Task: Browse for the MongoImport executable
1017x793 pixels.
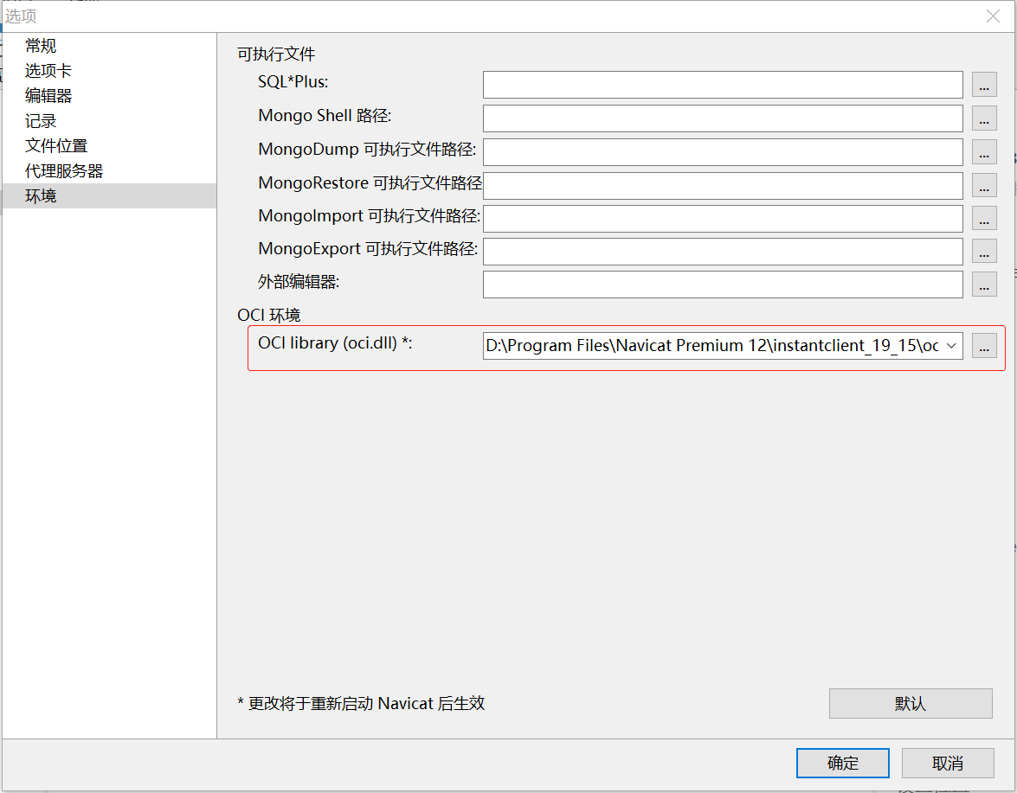Action: click(x=984, y=218)
